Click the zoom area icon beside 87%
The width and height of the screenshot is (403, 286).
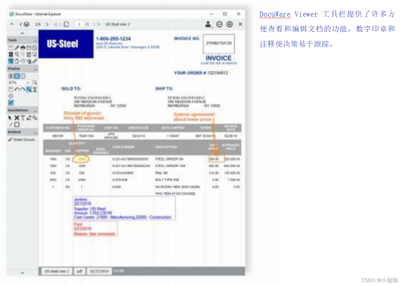(x=35, y=83)
